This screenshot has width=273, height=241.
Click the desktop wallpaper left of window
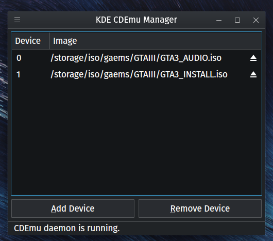4,122
